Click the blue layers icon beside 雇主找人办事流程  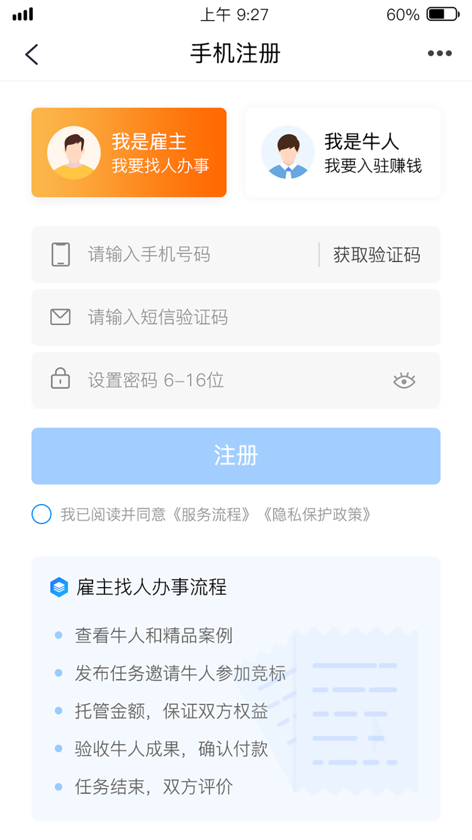(x=59, y=587)
